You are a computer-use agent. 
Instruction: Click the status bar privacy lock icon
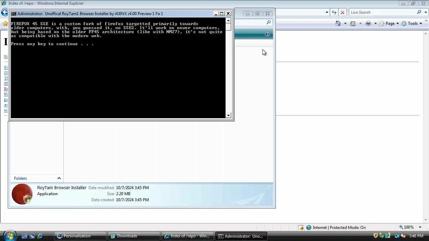tap(301, 227)
